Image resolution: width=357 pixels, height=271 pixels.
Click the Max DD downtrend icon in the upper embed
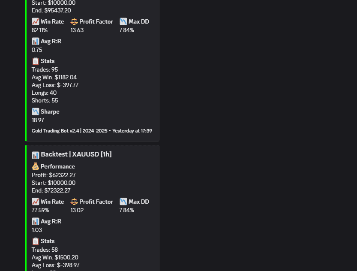pos(123,21)
